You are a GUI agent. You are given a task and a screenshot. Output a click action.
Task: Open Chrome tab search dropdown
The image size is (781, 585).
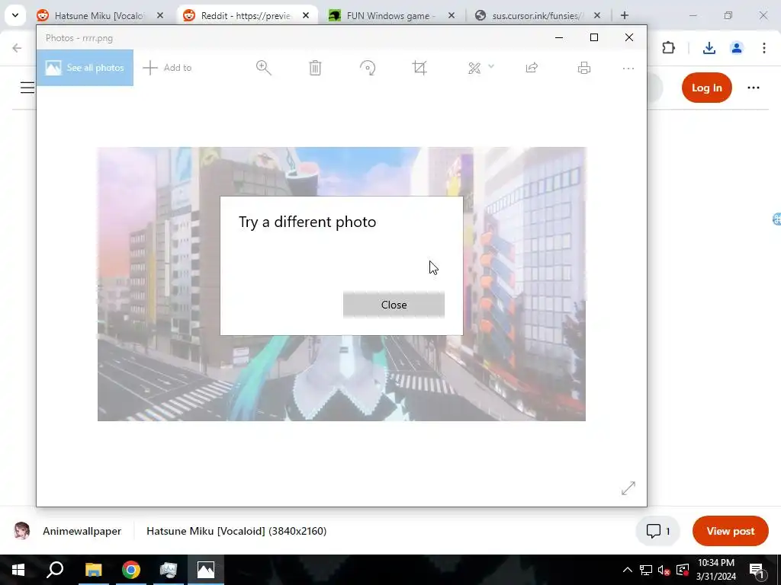pyautogui.click(x=15, y=15)
